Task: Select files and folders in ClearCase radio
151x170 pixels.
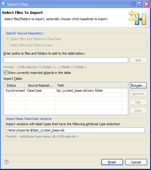Action: [8, 39]
